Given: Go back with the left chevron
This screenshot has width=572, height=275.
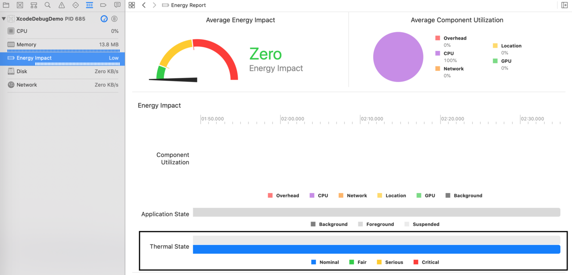Looking at the screenshot, I should pos(144,5).
